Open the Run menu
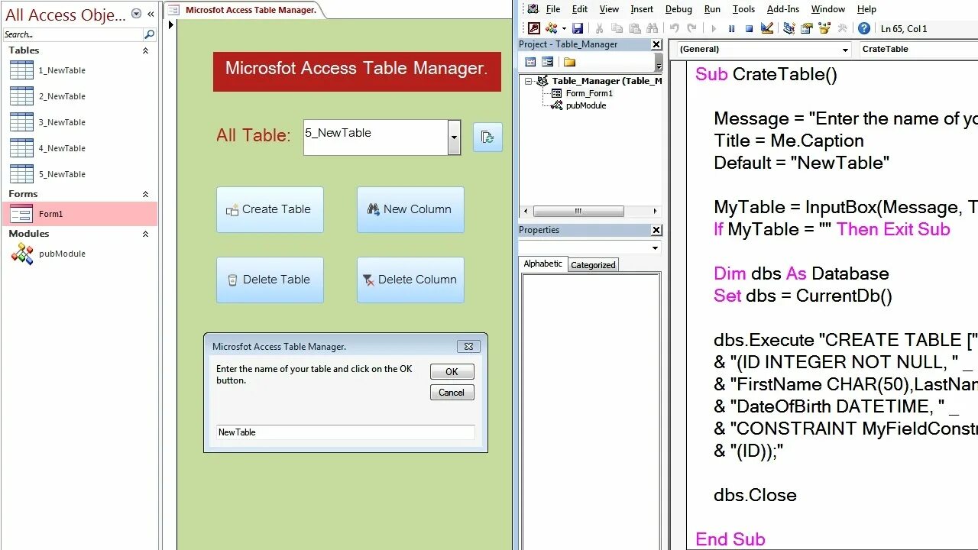978x550 pixels. tap(712, 9)
